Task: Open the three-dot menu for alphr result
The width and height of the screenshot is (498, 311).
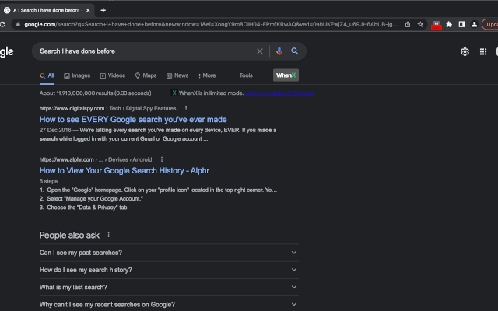Action: 162,159
